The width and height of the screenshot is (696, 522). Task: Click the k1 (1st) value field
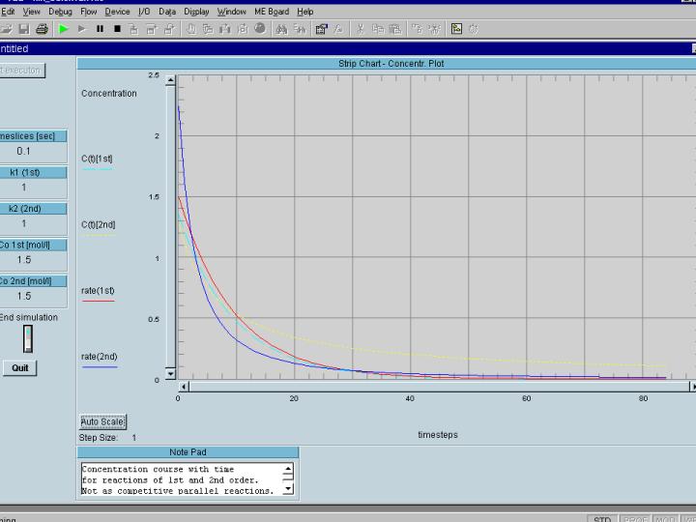point(24,188)
